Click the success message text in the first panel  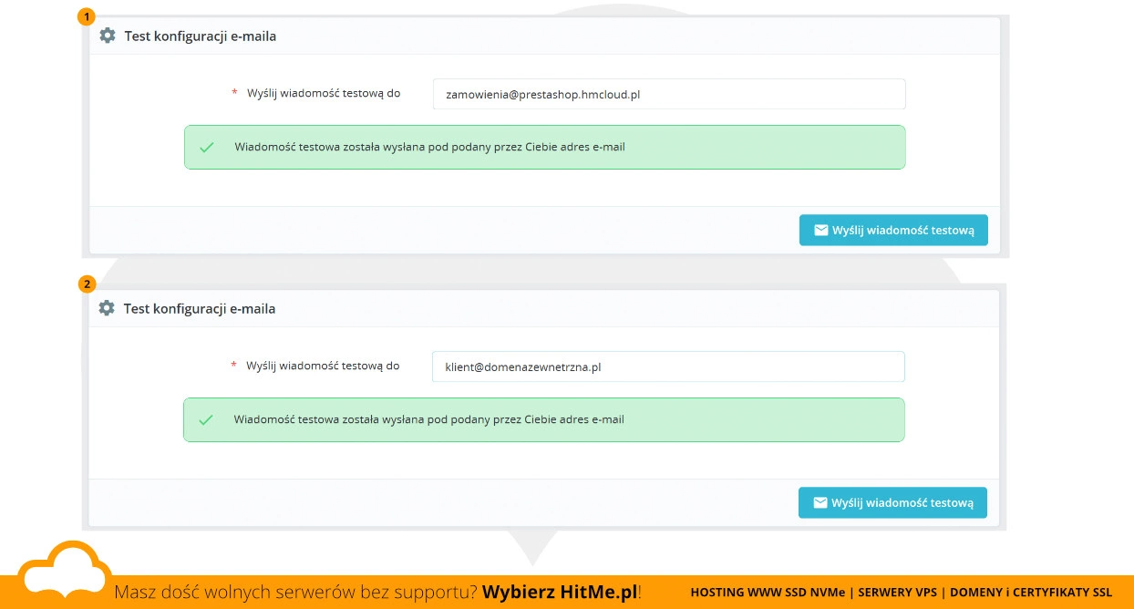[x=429, y=147]
